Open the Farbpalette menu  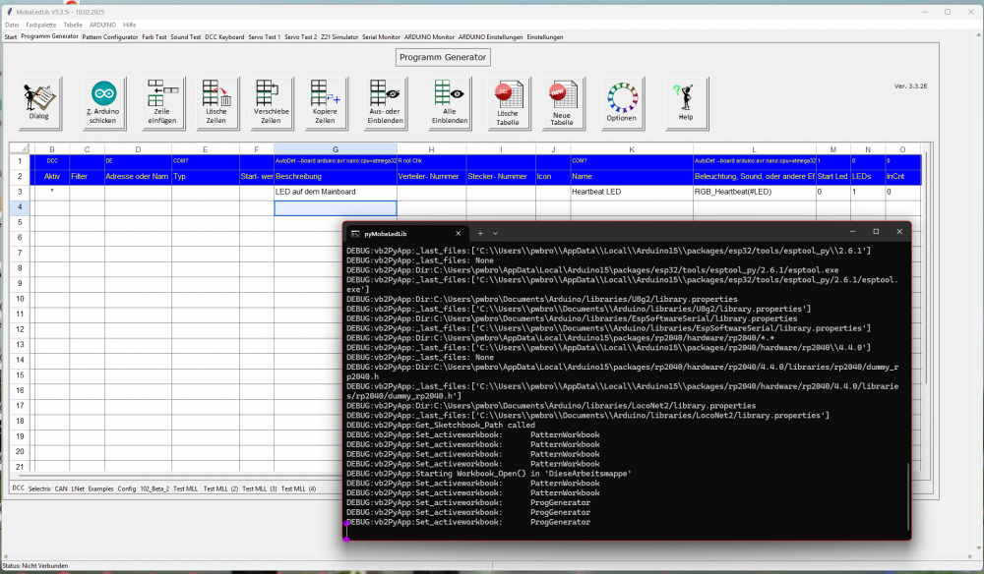[41, 26]
